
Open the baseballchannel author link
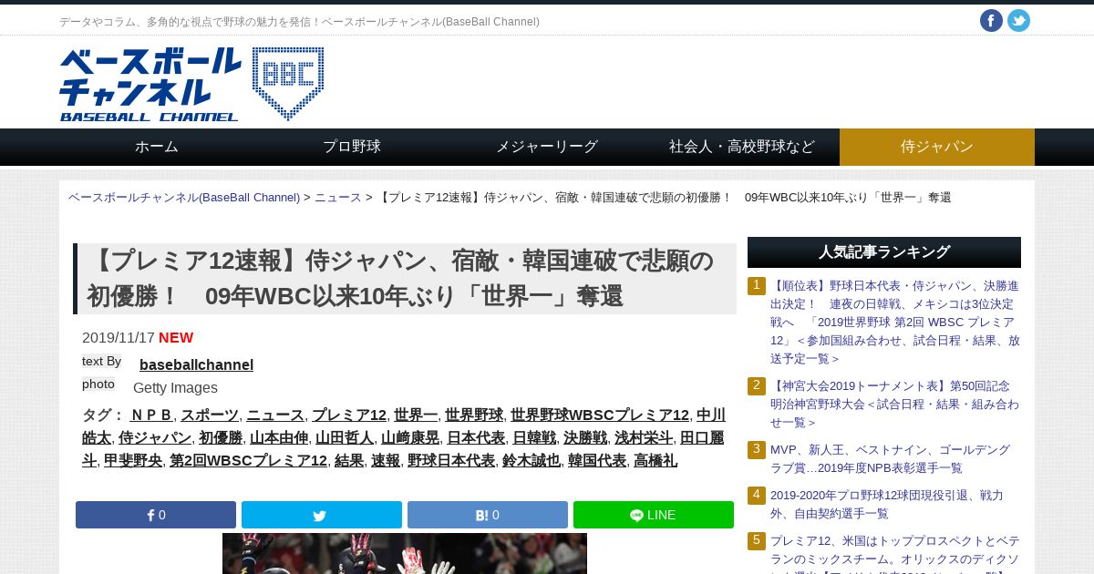[x=196, y=364]
